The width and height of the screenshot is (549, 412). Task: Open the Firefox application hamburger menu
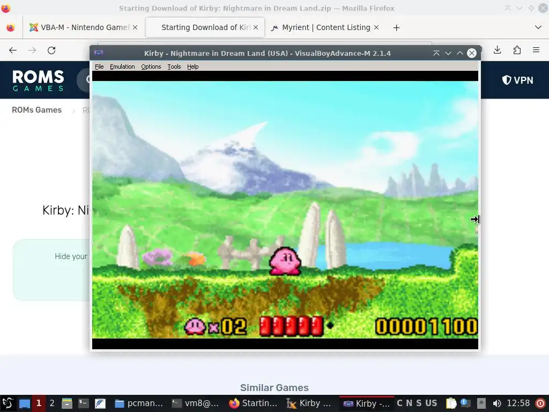(536, 50)
